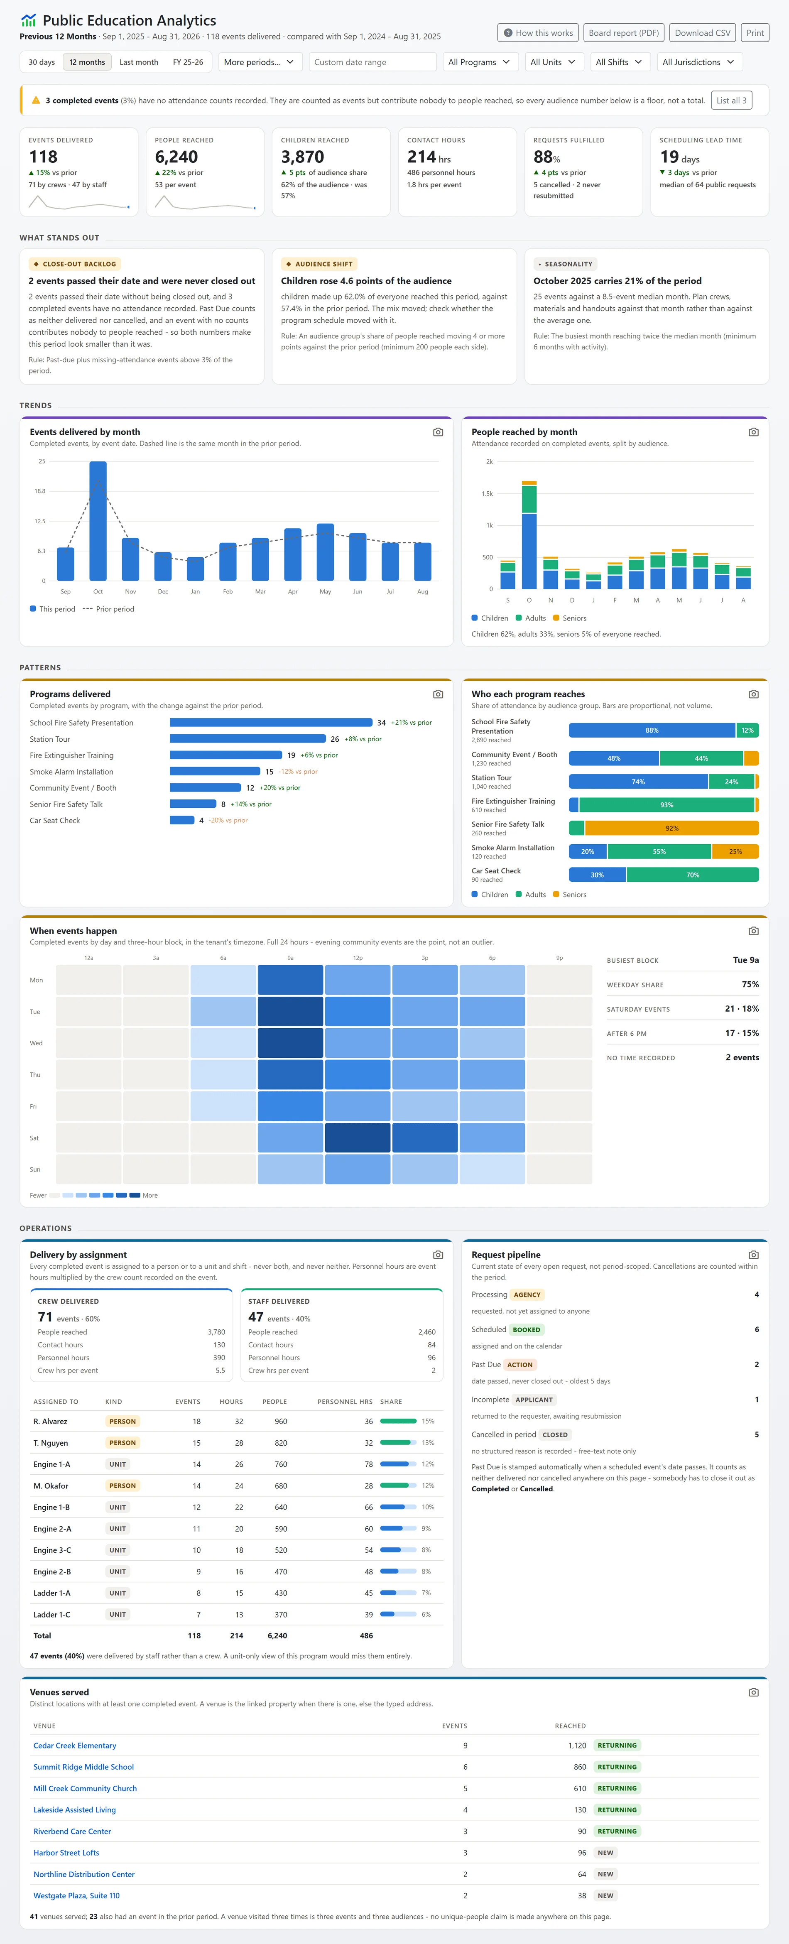The width and height of the screenshot is (789, 1944).
Task: Select the 30 days period
Action: click(x=42, y=63)
